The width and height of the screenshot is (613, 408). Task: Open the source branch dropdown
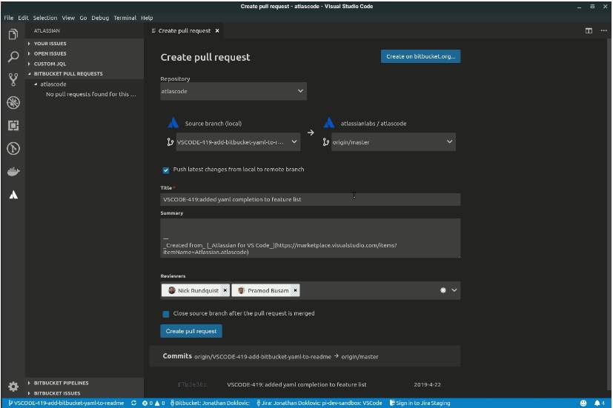238,142
